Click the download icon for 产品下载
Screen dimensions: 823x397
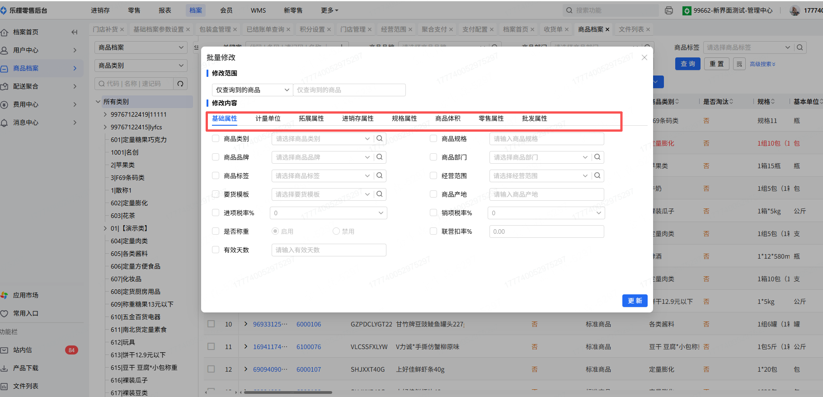click(x=5, y=368)
